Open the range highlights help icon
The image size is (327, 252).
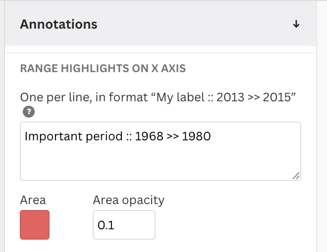(x=27, y=112)
